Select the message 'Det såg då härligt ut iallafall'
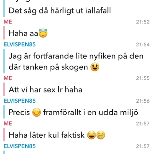This screenshot has width=154, height=154. [60, 11]
